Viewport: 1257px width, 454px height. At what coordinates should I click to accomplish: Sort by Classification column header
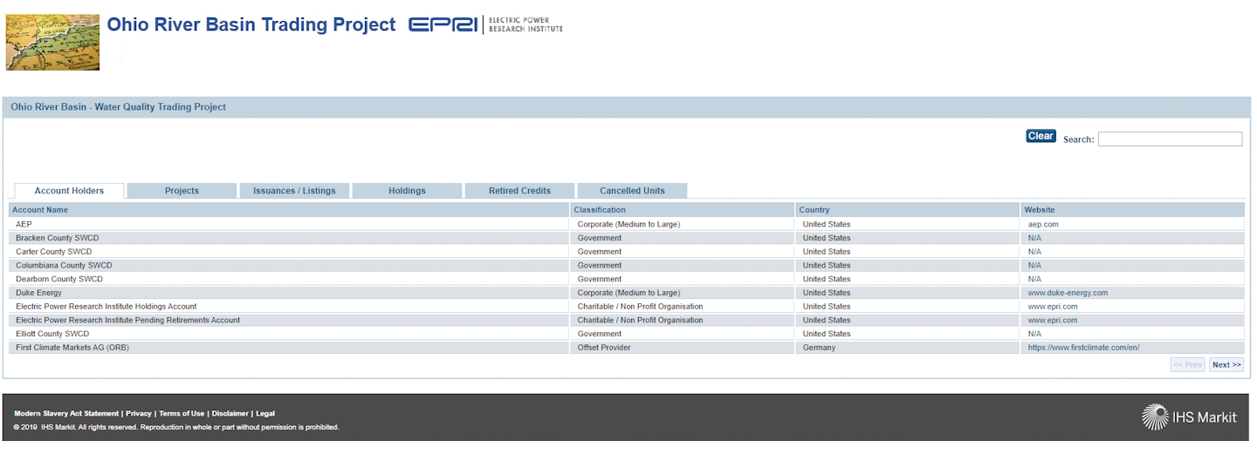[x=600, y=210]
